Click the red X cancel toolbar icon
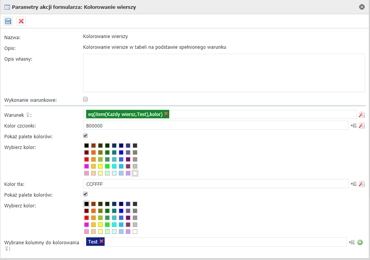370x260 pixels. pos(21,21)
